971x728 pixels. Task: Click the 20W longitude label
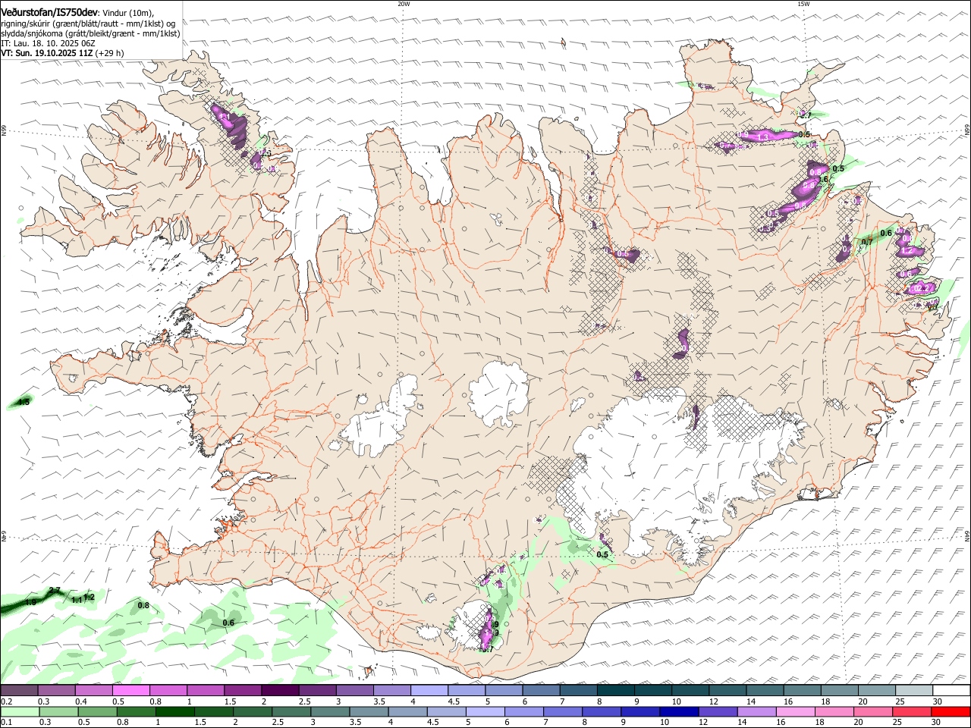click(x=404, y=4)
